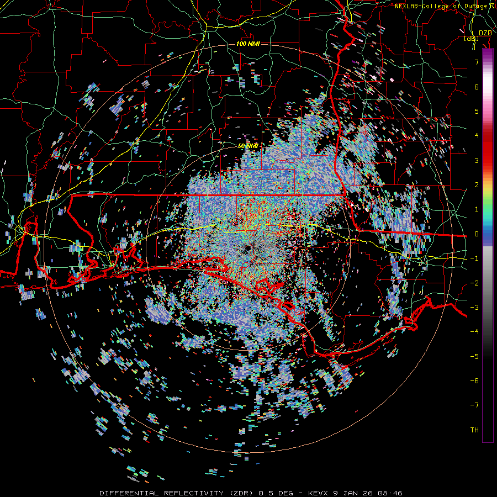Image resolution: width=497 pixels, height=497 pixels.
Task: Click the color scale label "0"
Action: 477,234
